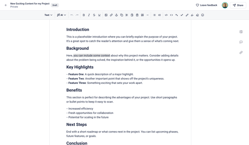
Task: Toggle italic formatting
Action: (89, 15)
